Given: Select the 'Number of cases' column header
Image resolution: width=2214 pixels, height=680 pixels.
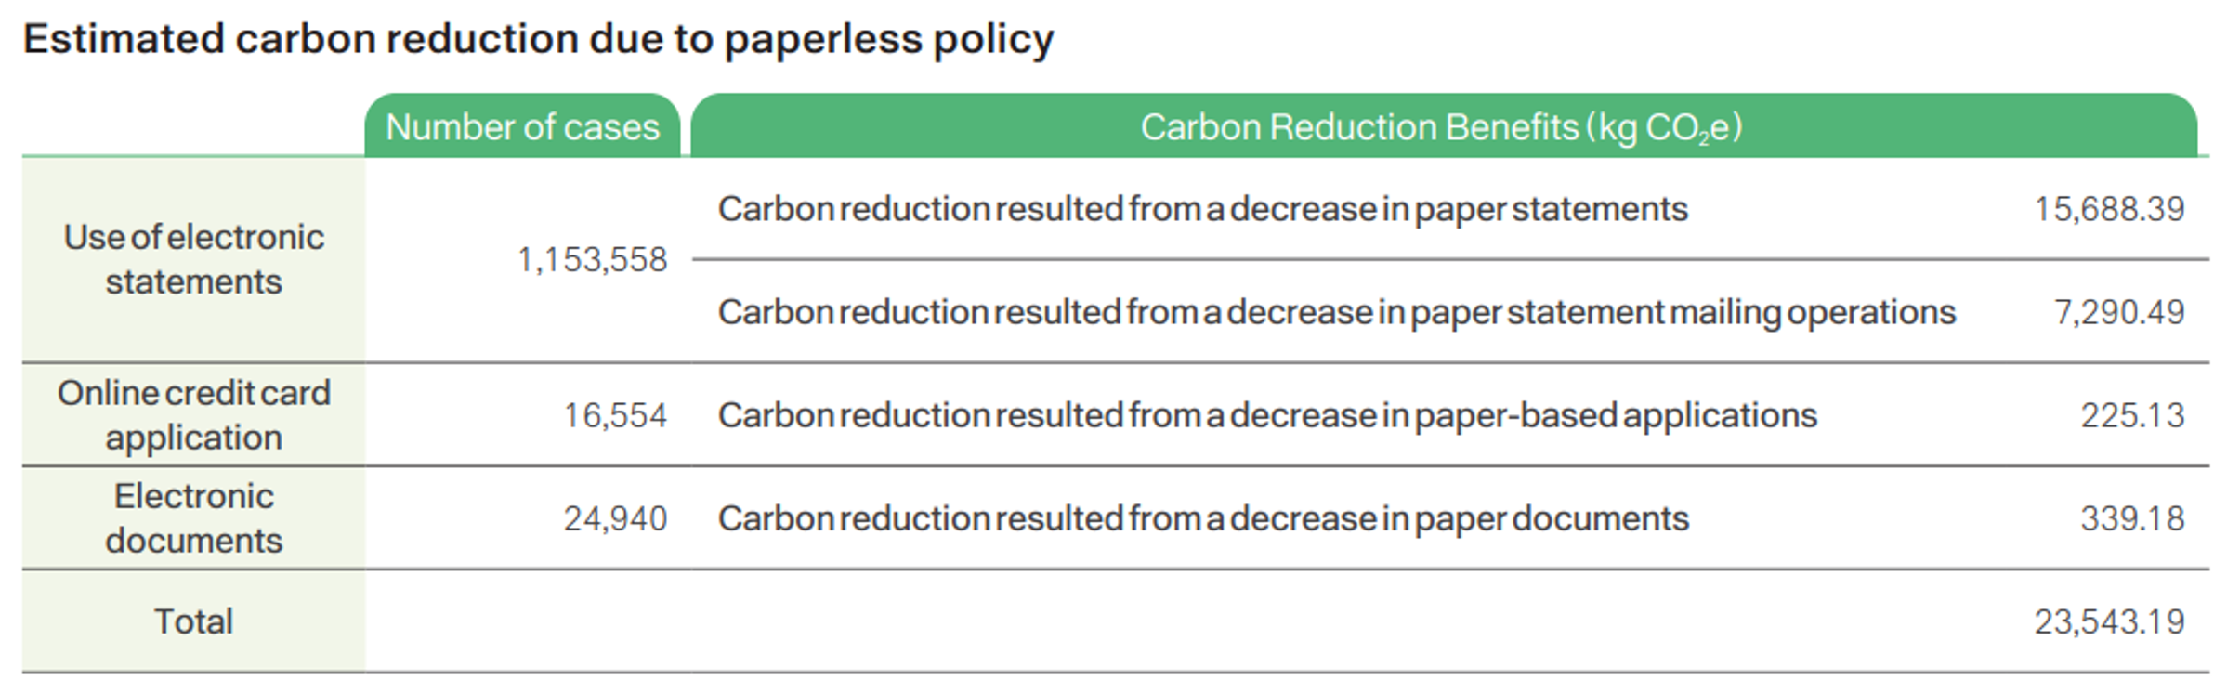Looking at the screenshot, I should click(522, 127).
